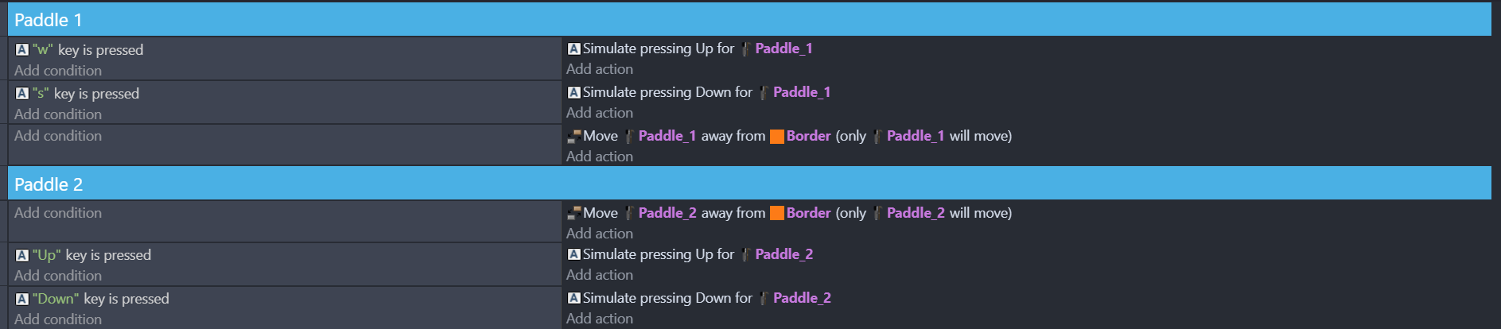This screenshot has height=329, width=1501.
Task: Click the keyboard icon beside "w" key condition
Action: (x=21, y=49)
